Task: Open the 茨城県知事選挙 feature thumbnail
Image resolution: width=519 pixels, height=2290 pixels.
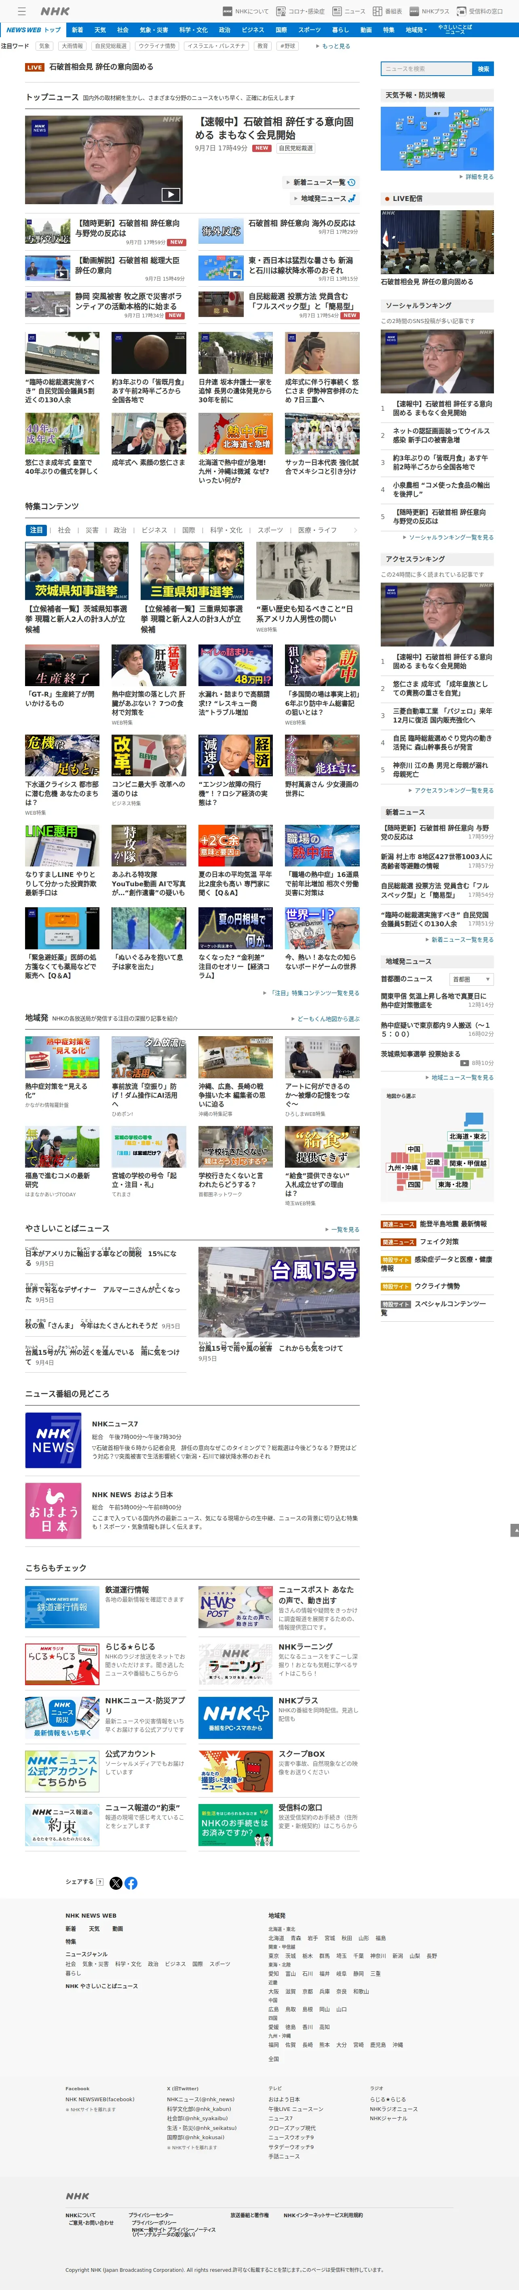Action: tap(76, 572)
